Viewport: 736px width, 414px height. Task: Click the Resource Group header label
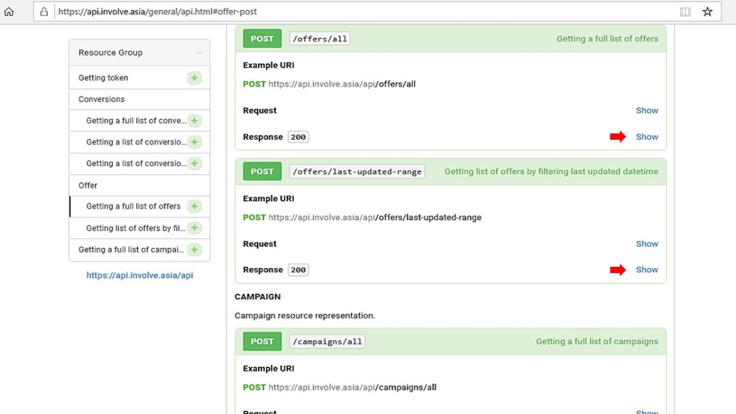pos(110,53)
